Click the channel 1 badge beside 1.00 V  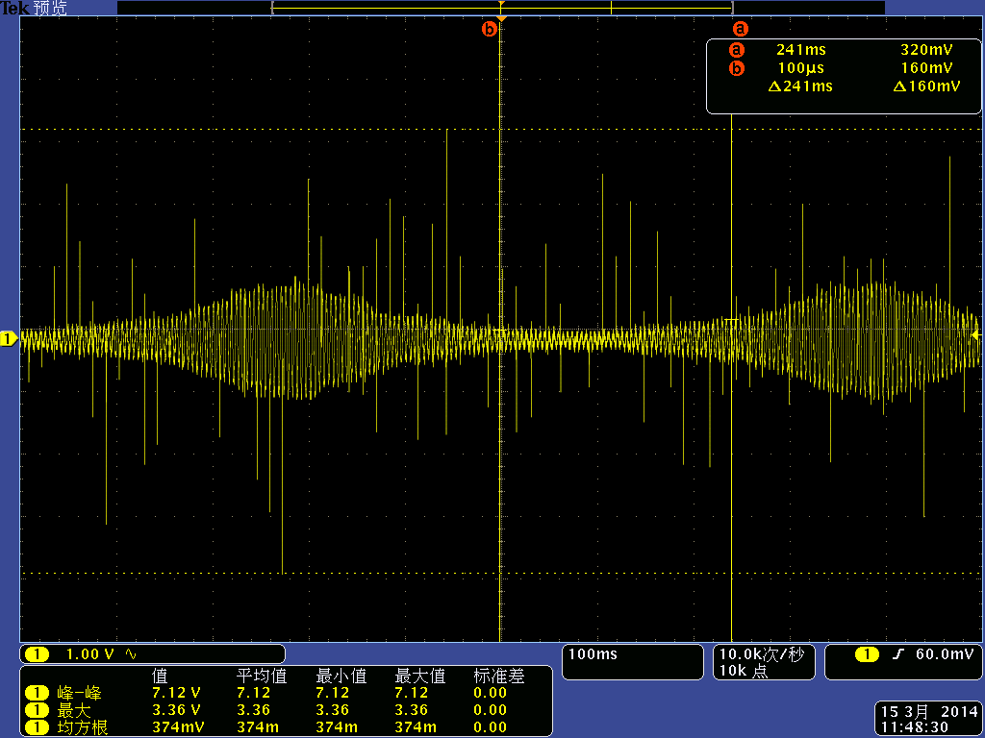(x=37, y=654)
